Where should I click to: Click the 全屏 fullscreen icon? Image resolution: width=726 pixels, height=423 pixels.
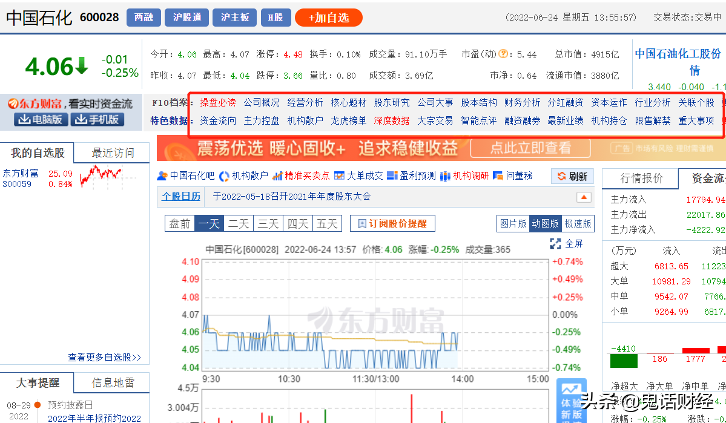point(566,243)
